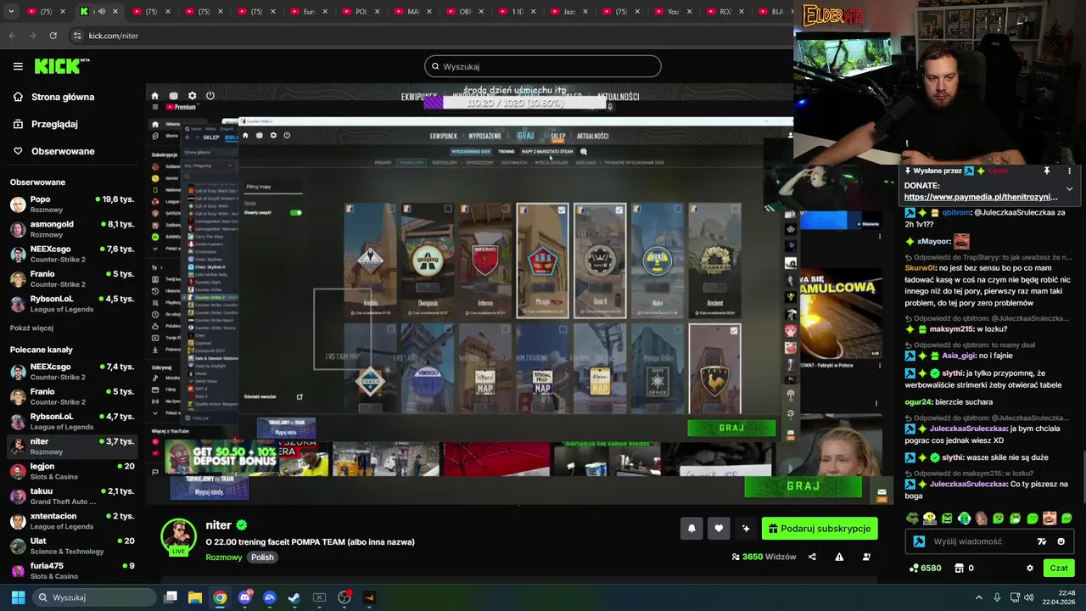Click niter's live avatar below the stream
This screenshot has height=611, width=1086.
179,537
